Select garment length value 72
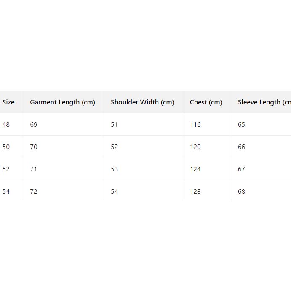Image resolution: width=291 pixels, height=291 pixels. 34,192
